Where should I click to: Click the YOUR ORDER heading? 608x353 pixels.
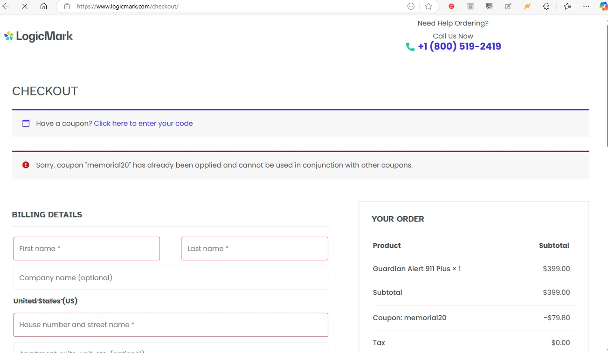(398, 219)
